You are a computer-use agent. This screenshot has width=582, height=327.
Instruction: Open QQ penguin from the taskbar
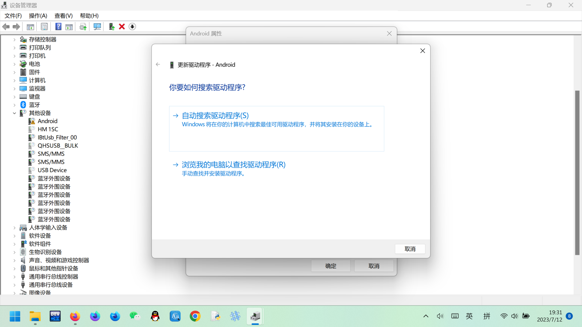155,316
